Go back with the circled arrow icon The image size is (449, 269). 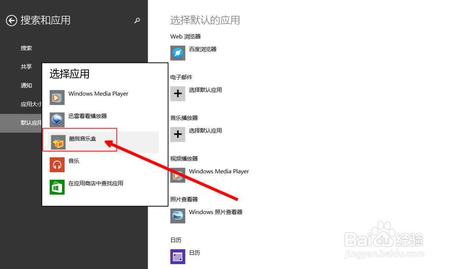[x=12, y=21]
